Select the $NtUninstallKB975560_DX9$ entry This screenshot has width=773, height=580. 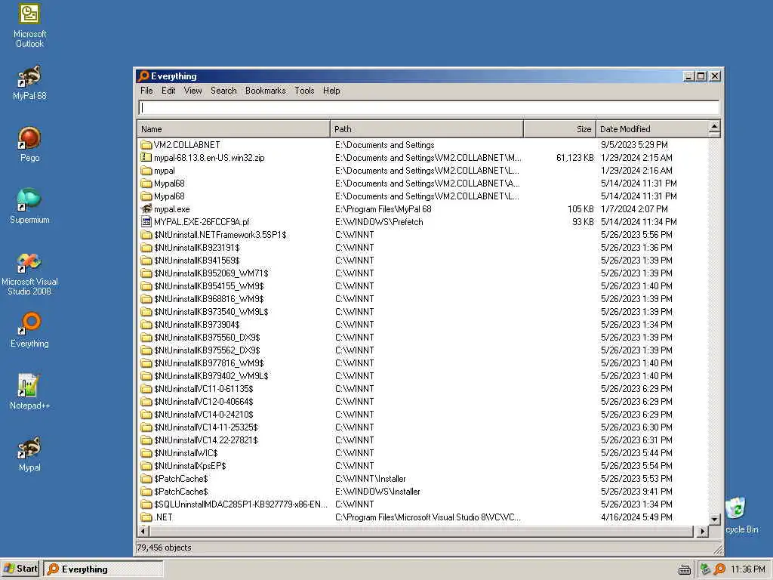[x=207, y=338]
